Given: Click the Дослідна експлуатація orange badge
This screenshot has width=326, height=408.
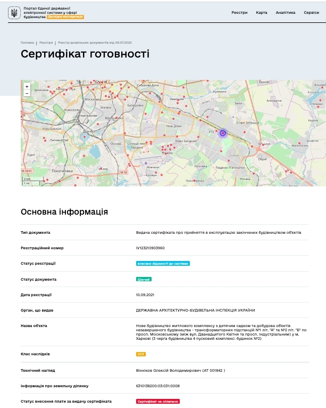Looking at the screenshot, I should [65, 17].
